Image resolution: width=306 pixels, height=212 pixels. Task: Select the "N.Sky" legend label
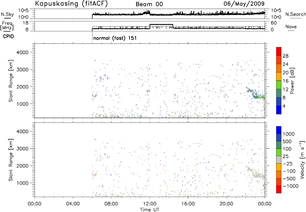pos(7,14)
